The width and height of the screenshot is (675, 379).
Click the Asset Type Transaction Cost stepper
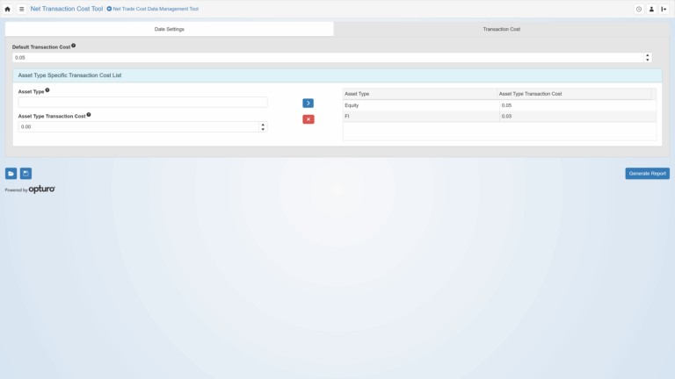(263, 126)
